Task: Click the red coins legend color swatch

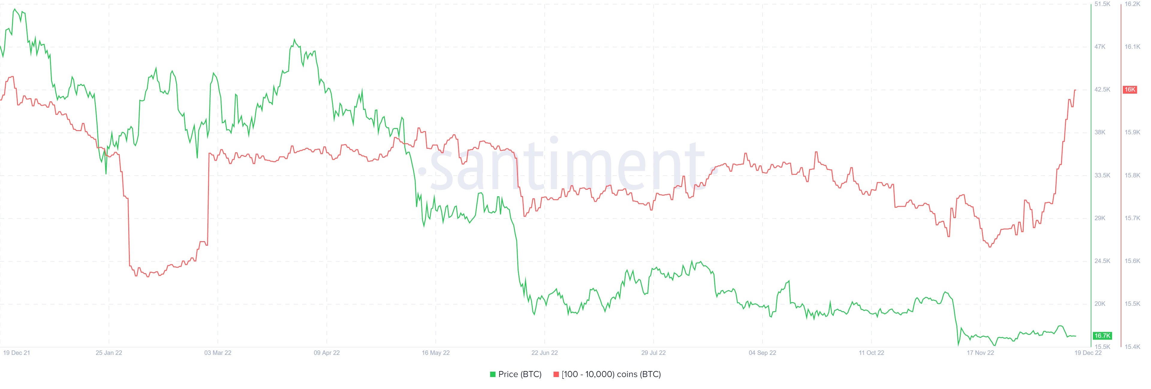Action: 556,374
